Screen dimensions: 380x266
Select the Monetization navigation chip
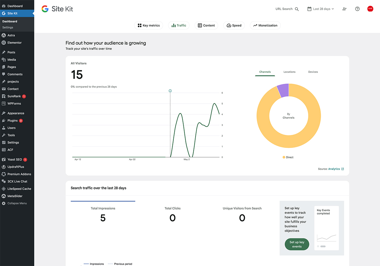[x=265, y=25]
